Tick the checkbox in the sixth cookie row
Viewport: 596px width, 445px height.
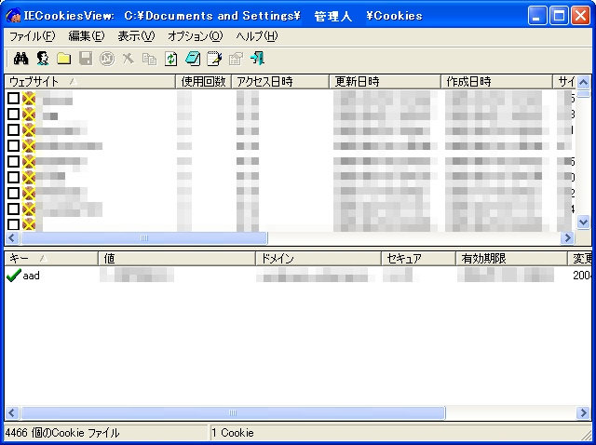coord(13,177)
